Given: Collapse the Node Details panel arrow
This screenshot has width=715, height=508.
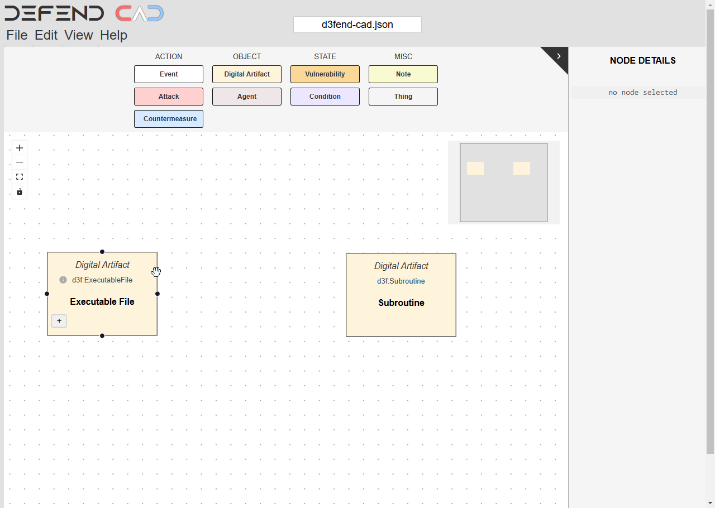Looking at the screenshot, I should pos(558,56).
